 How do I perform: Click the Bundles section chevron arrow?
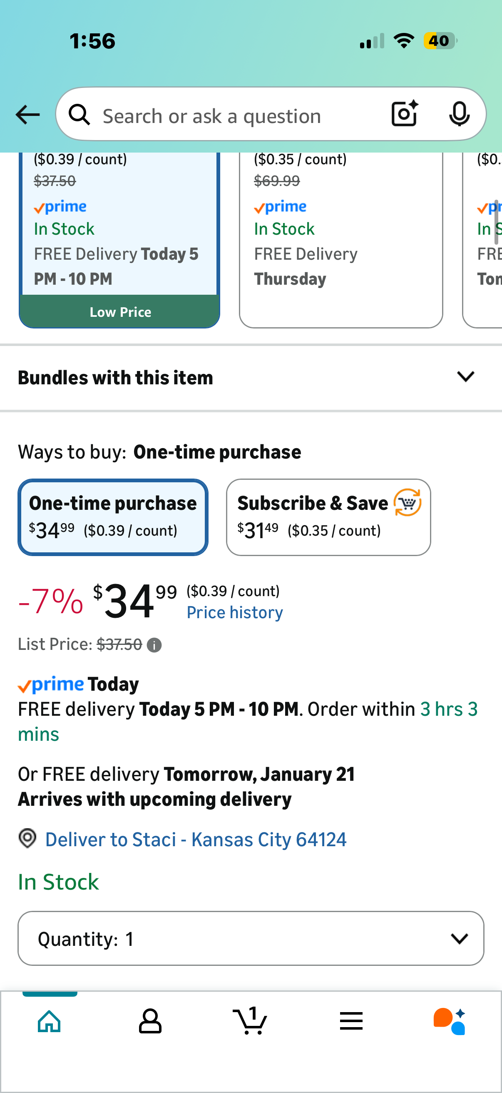[x=465, y=376]
